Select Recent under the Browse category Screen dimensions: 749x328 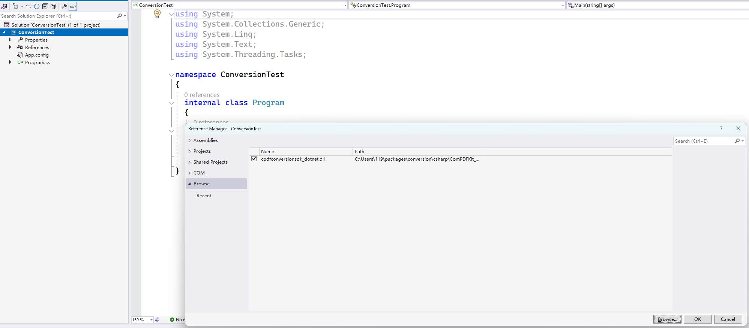coord(204,196)
